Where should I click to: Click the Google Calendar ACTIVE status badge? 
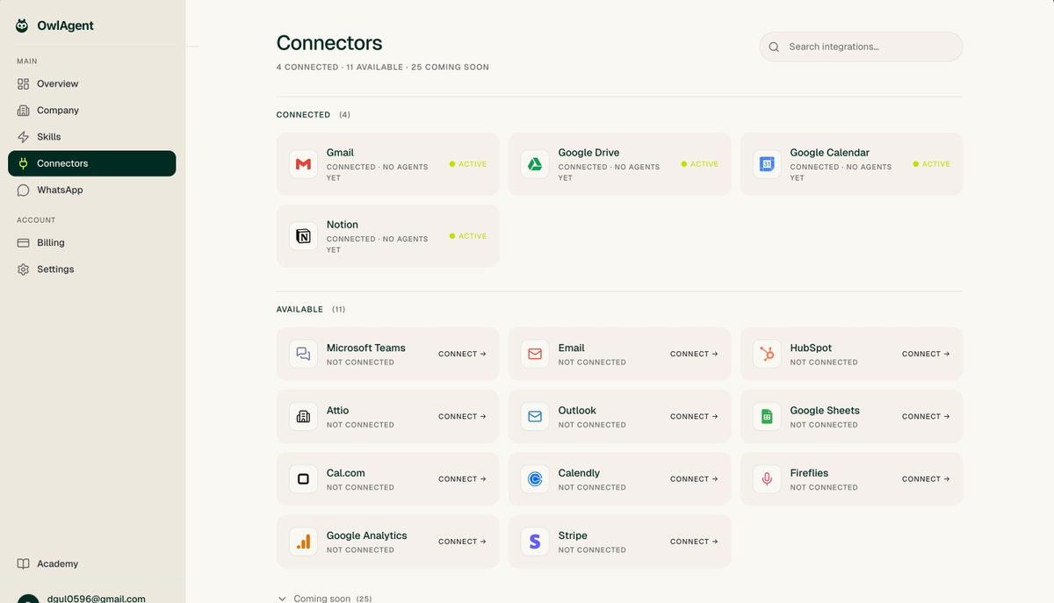[932, 164]
